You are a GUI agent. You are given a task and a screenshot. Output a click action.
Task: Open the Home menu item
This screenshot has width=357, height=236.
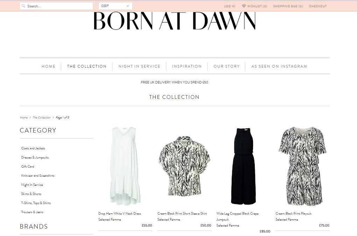pos(48,66)
